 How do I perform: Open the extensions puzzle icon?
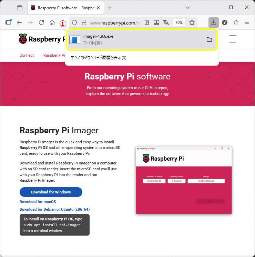click(x=236, y=22)
